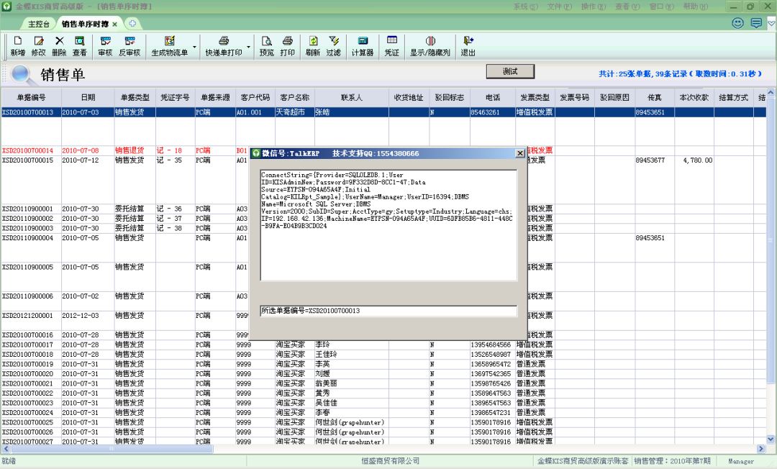Click the 打印 (Print) toolbar icon
Screen dimensions: 777x469
[x=287, y=46]
